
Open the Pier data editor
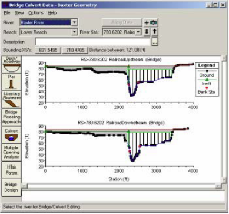coord(11,82)
